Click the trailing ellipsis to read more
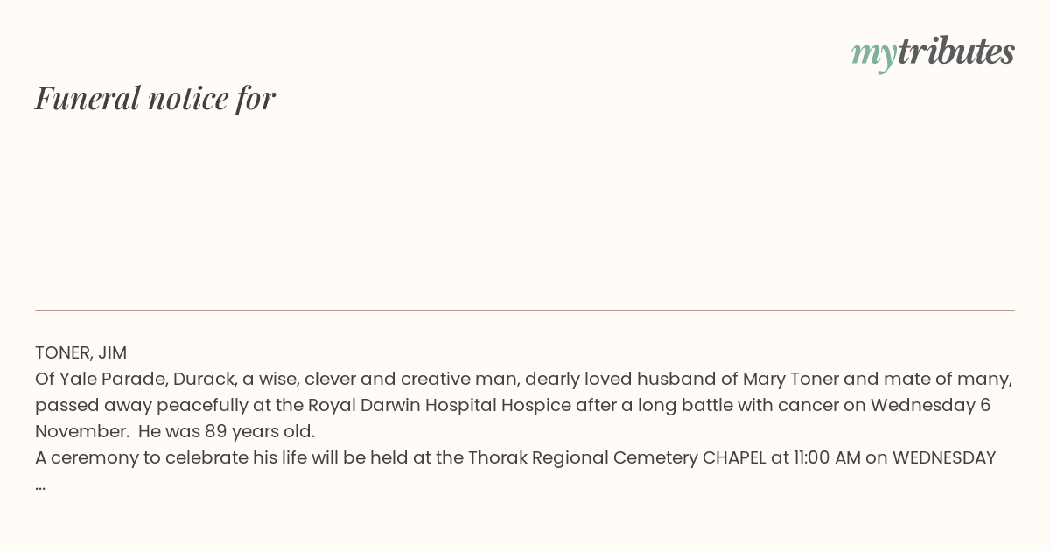Viewport: 1050px width, 551px height. (40, 485)
